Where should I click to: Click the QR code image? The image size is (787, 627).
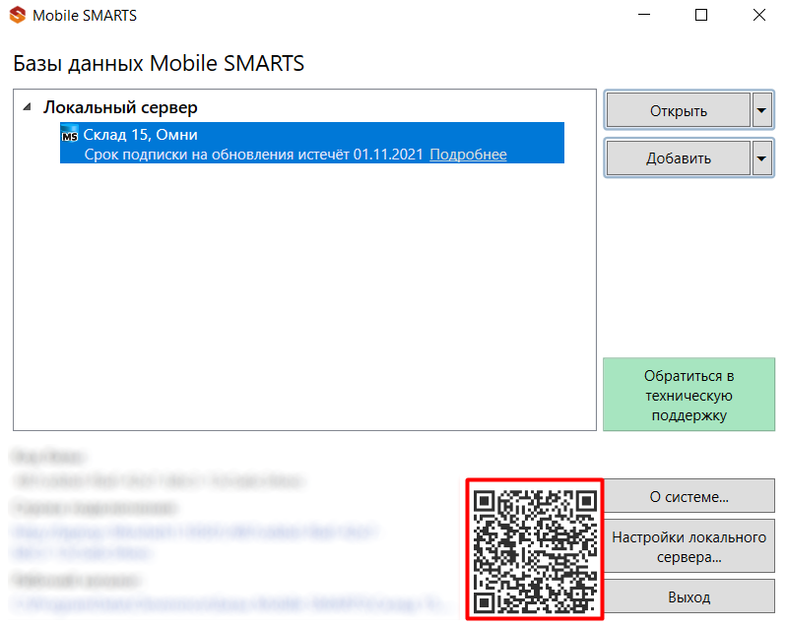pyautogui.click(x=535, y=550)
